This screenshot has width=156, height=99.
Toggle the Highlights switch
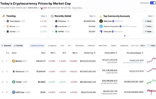[153, 3]
